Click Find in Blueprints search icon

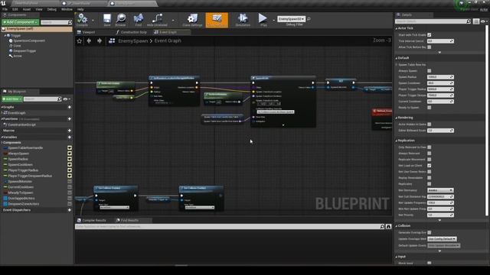[382, 227]
